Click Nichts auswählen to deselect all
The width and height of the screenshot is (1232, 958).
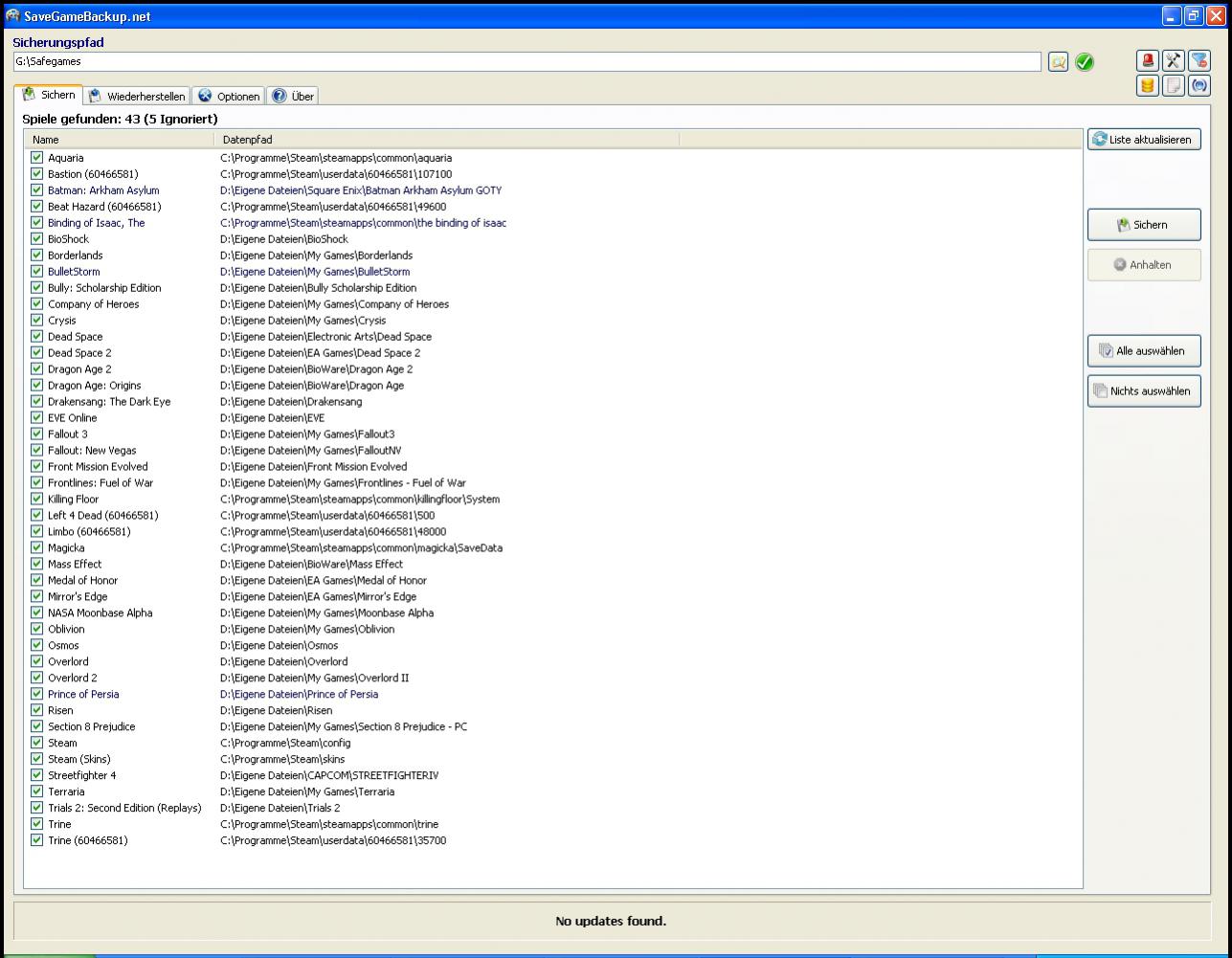point(1144,391)
